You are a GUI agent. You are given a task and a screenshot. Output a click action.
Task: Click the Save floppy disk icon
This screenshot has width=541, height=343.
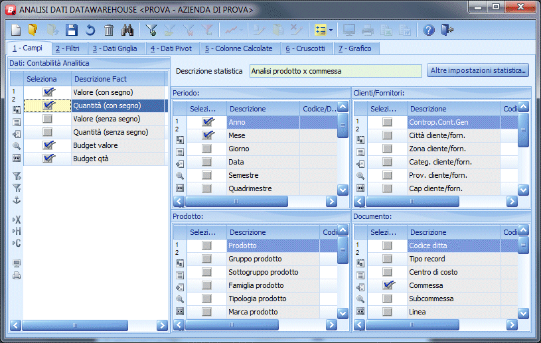pos(72,30)
